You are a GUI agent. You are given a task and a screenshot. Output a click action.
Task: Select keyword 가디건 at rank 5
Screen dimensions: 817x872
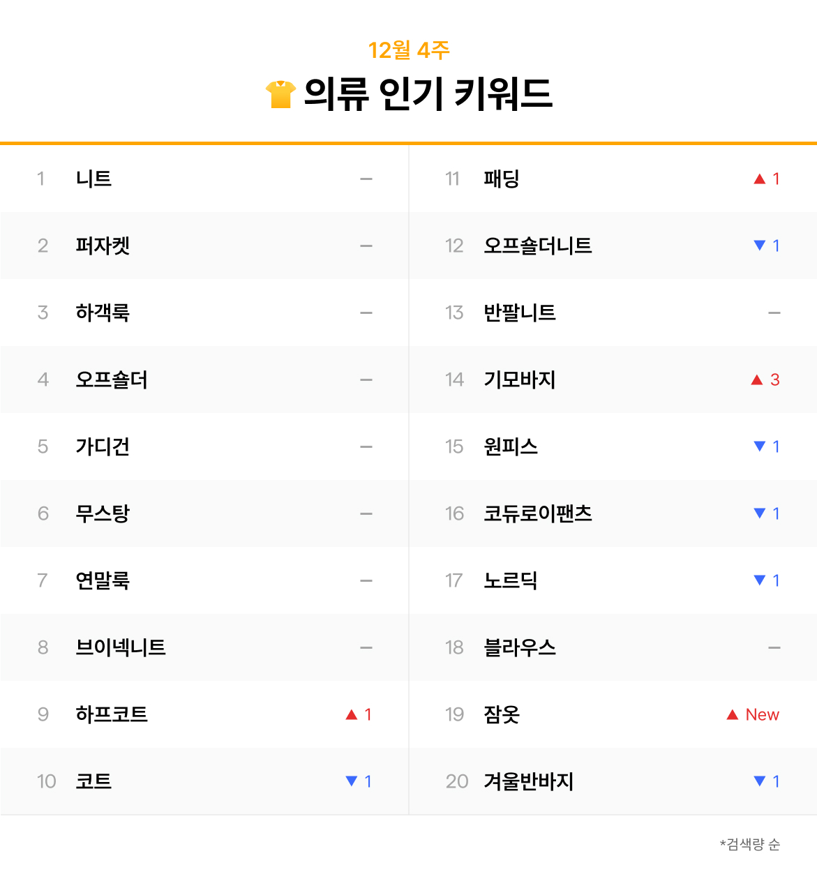click(x=103, y=446)
